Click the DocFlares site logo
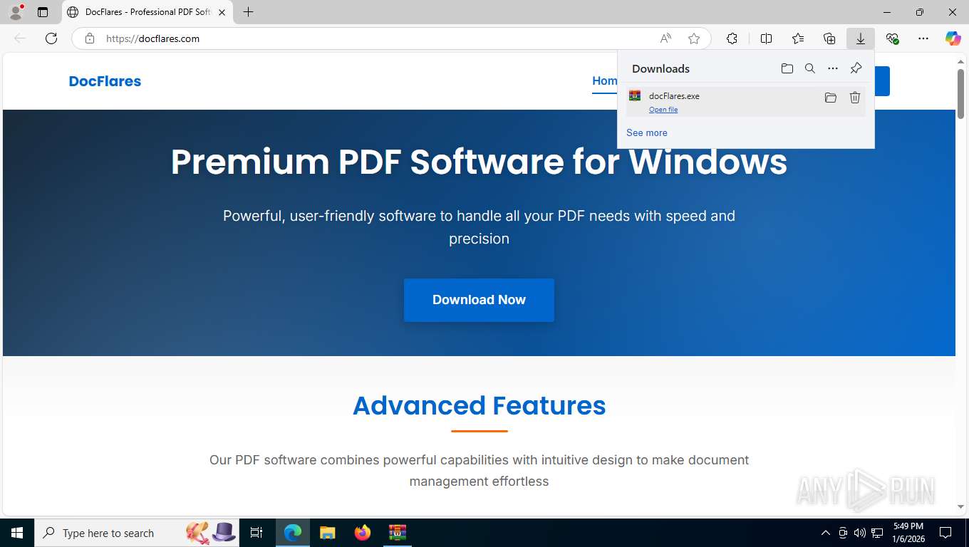969x547 pixels. pos(105,81)
